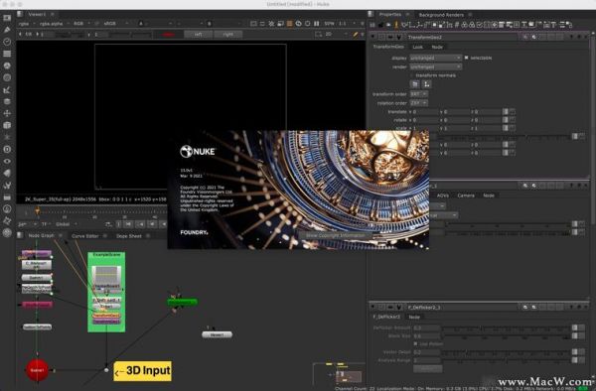The image size is (596, 391).
Task: Open the Views eye icon in left toolbar
Action: click(x=7, y=161)
